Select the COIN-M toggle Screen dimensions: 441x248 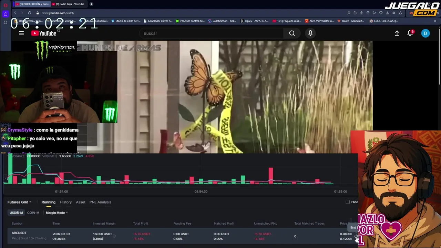[33, 213]
